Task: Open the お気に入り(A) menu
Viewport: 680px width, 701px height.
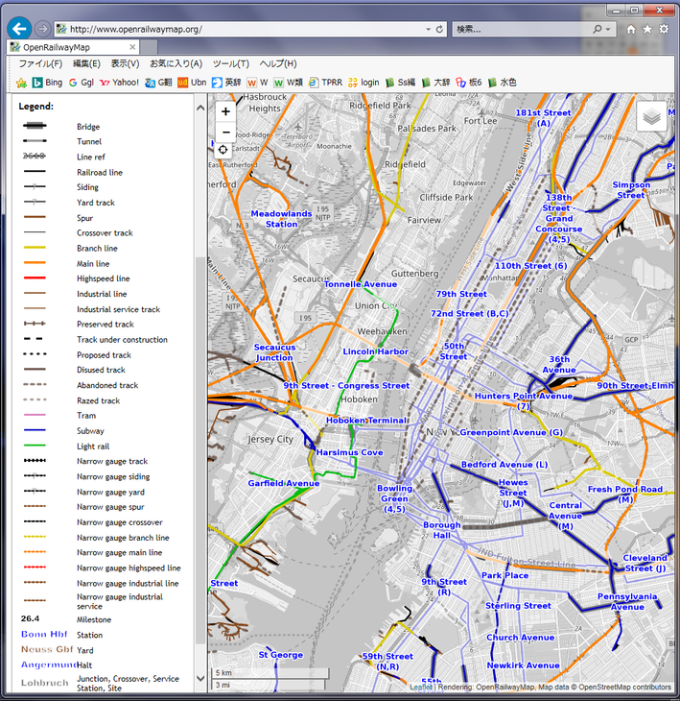Action: coord(176,64)
